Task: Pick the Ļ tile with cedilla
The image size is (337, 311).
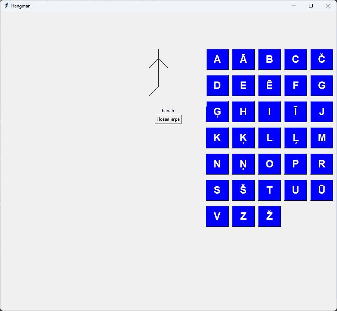Action: click(296, 138)
